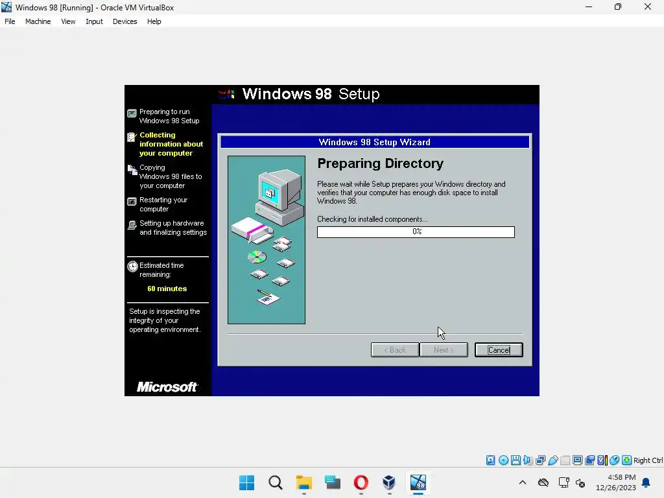Click the '60 minutes' remaining time text
This screenshot has height=498, width=664.
pos(167,289)
